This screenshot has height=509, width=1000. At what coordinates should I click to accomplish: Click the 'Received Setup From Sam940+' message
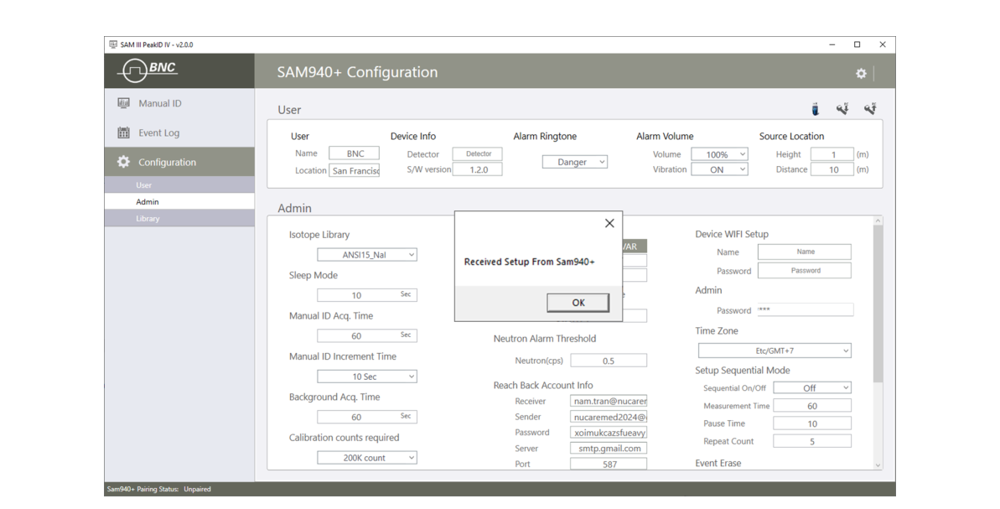[x=529, y=262]
